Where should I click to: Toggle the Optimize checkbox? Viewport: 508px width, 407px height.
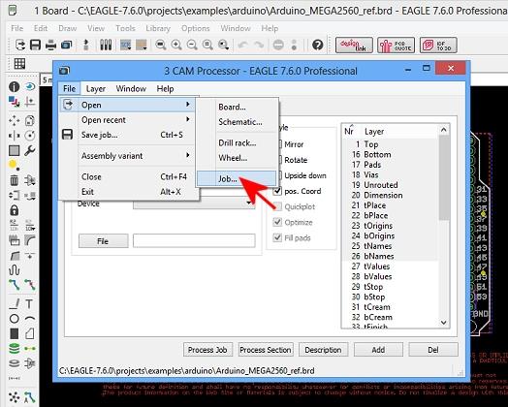click(x=277, y=222)
